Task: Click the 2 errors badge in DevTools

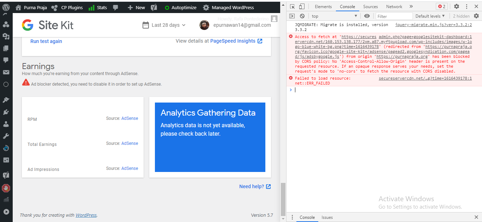Action: (442, 7)
